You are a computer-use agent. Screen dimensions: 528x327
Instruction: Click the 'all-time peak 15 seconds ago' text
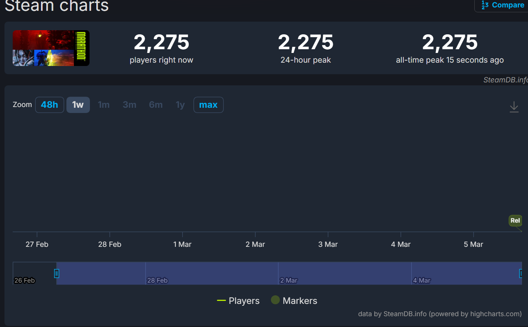(x=450, y=60)
